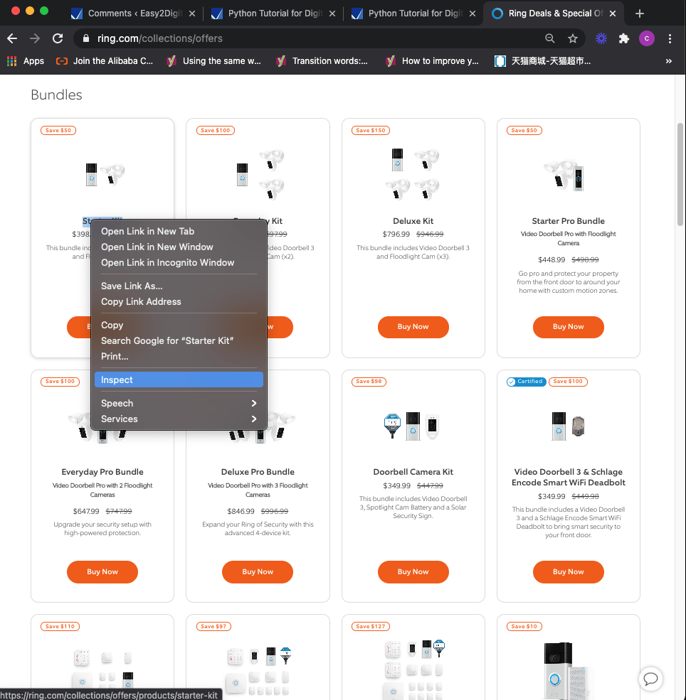Screen dimensions: 686x700
Task: Click Buy Now for Everyday Pro Bundle
Action: [x=102, y=572]
